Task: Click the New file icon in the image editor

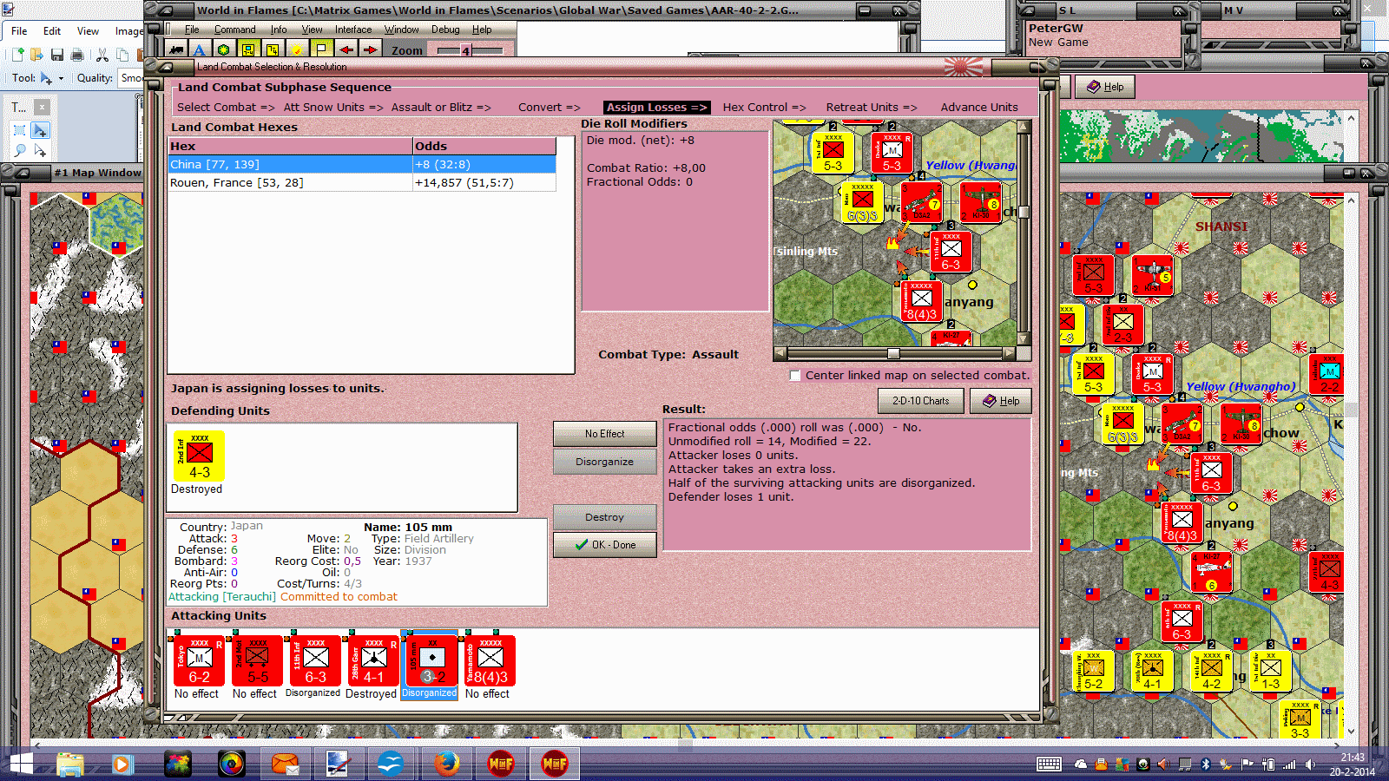Action: [16, 55]
